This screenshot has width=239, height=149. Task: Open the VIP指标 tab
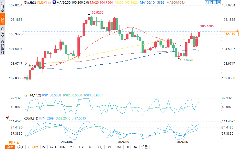tap(33, 147)
